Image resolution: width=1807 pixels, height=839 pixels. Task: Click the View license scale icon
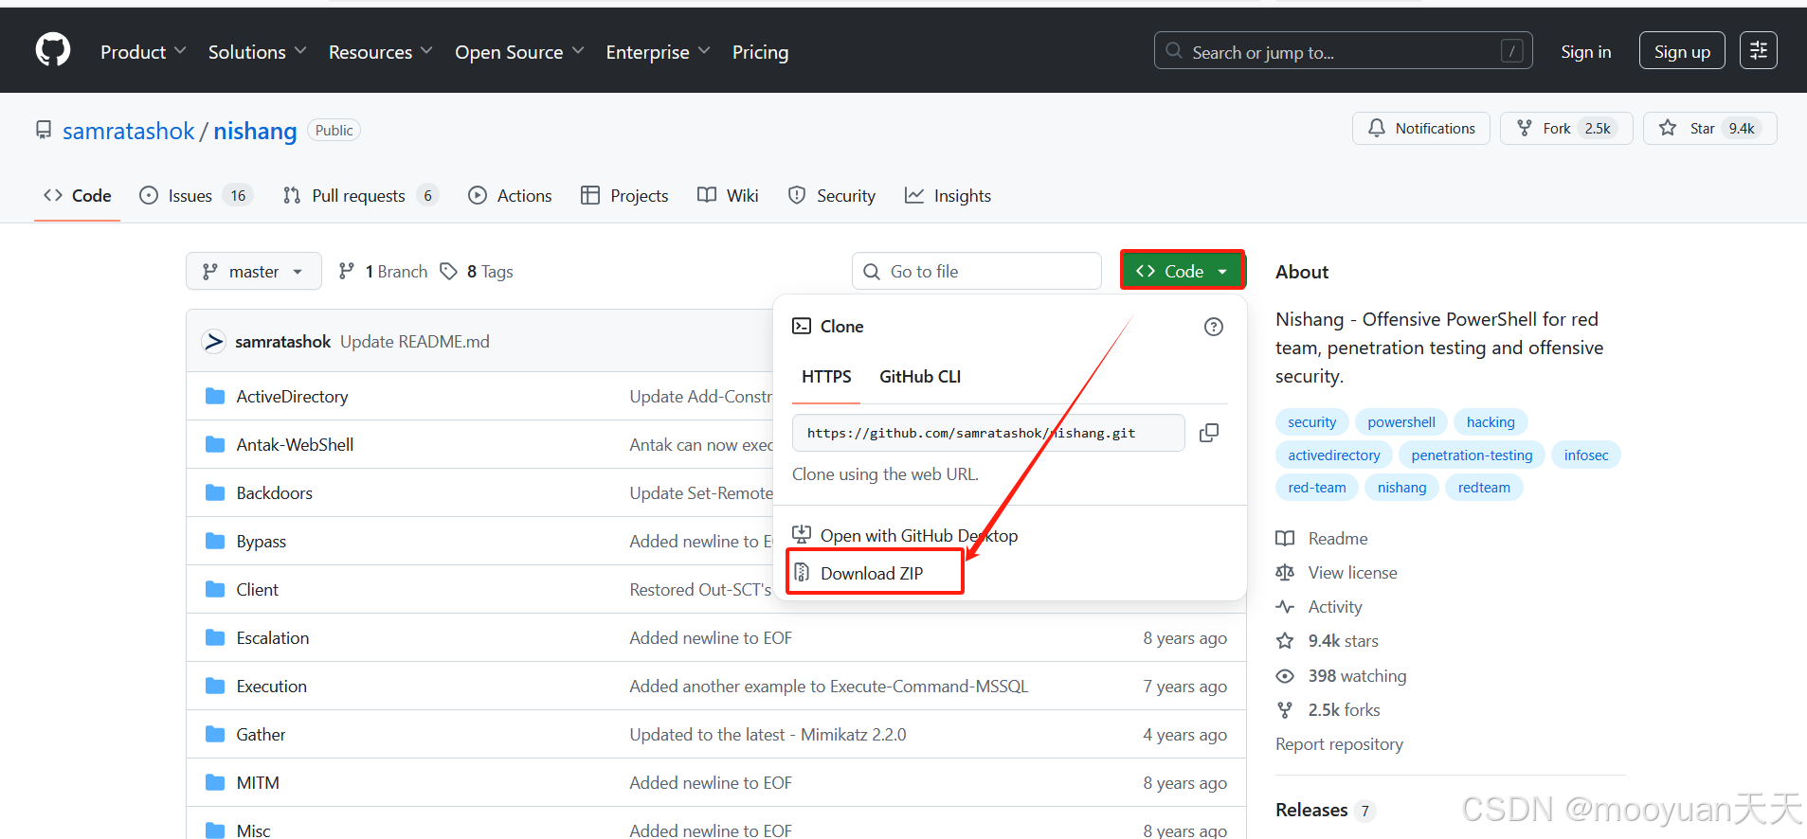pos(1285,573)
